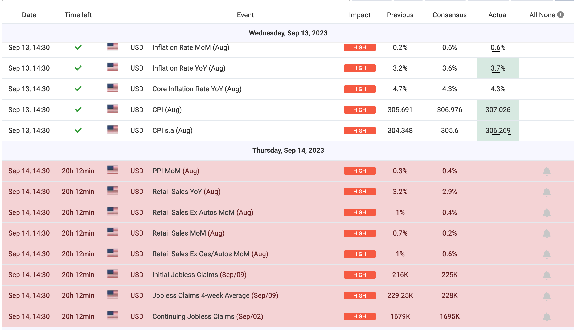Click green checkmark for CPI (Aug)
The image size is (574, 330).
tap(78, 110)
